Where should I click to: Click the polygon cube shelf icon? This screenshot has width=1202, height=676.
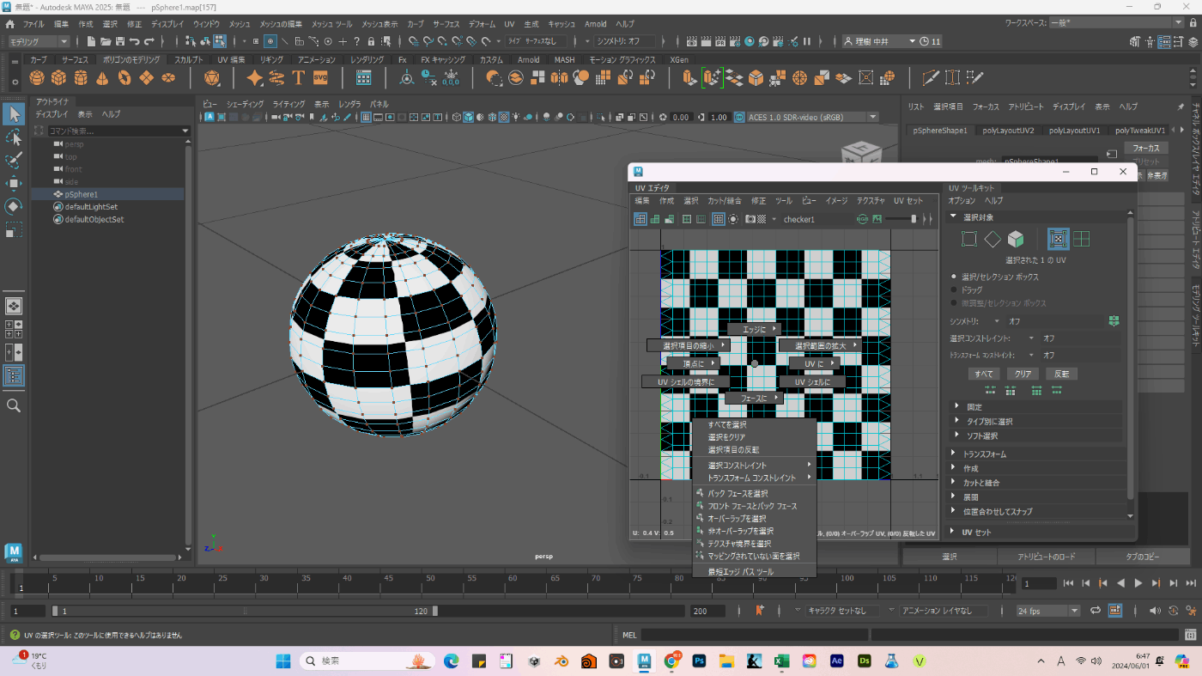click(x=58, y=78)
